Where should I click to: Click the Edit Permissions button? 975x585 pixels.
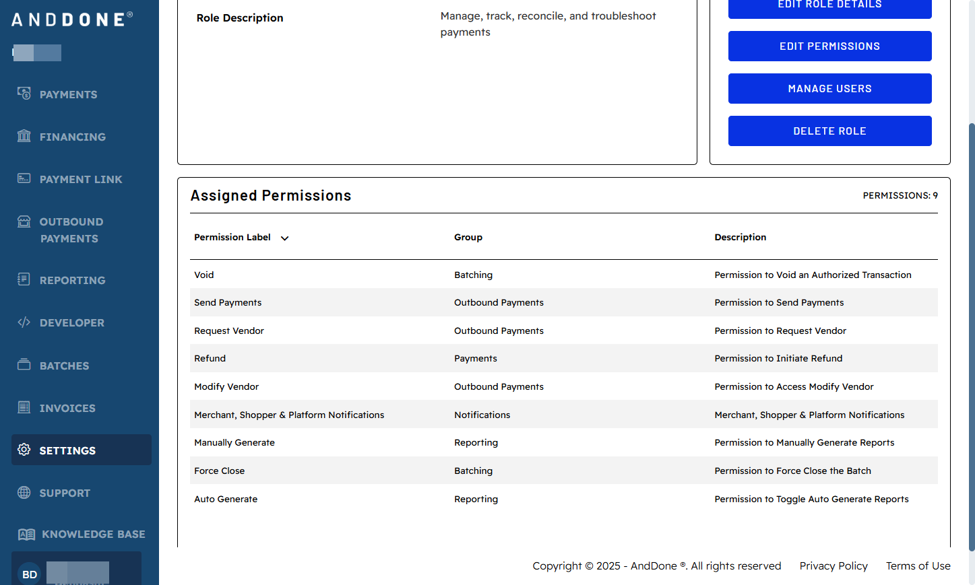coord(830,46)
